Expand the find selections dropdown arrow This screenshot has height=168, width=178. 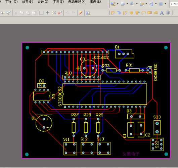point(137,4)
